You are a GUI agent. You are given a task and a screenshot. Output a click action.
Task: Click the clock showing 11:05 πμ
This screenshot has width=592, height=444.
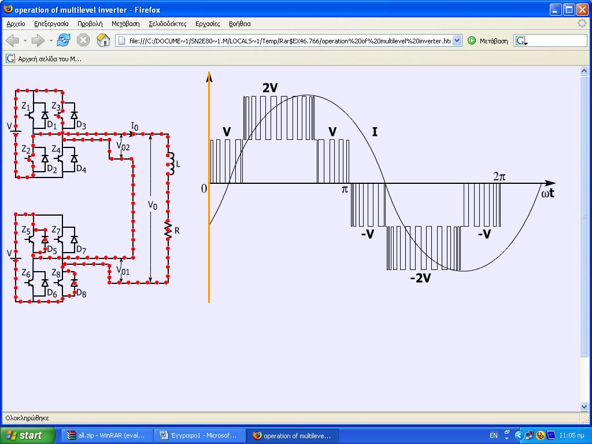coord(572,435)
